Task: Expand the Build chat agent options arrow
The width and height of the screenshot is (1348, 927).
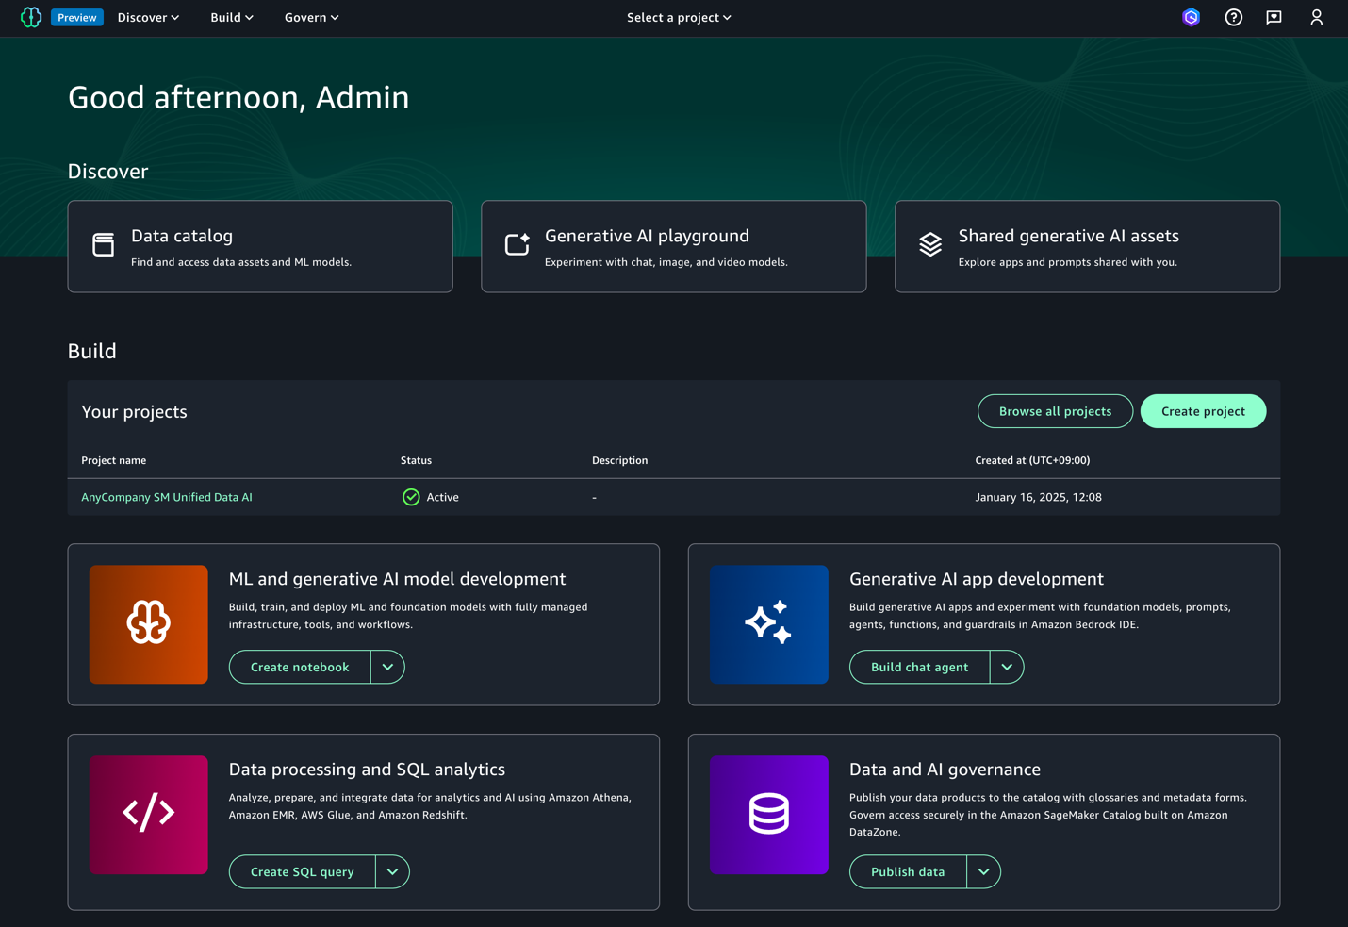Action: [x=1007, y=667]
